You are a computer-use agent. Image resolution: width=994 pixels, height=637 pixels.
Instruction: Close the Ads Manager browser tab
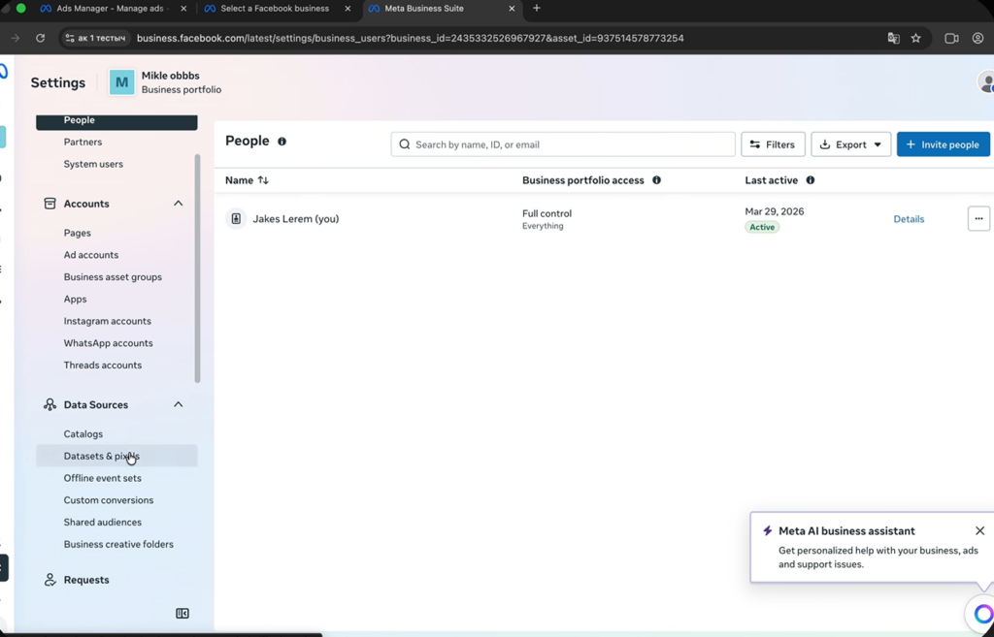(183, 9)
